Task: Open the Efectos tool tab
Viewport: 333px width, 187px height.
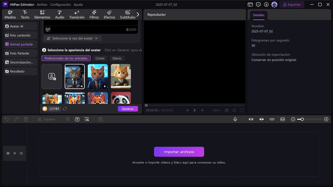Action: tap(109, 15)
